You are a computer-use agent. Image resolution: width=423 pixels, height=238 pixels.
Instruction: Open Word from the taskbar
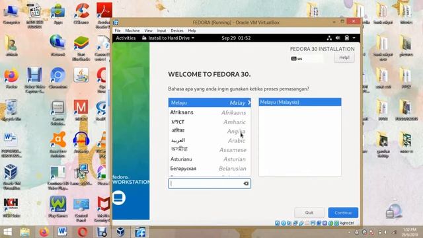63,232
